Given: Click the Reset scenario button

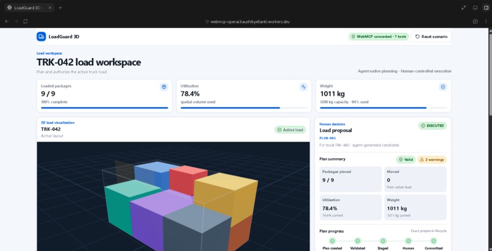Looking at the screenshot, I should click(x=432, y=37).
